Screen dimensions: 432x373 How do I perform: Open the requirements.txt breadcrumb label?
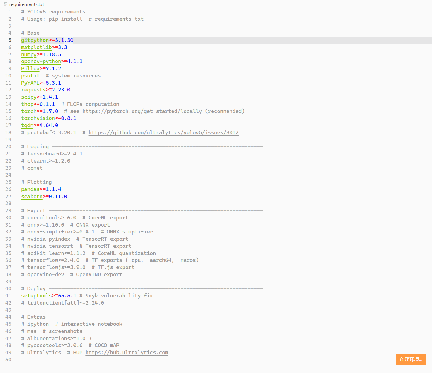point(27,4)
